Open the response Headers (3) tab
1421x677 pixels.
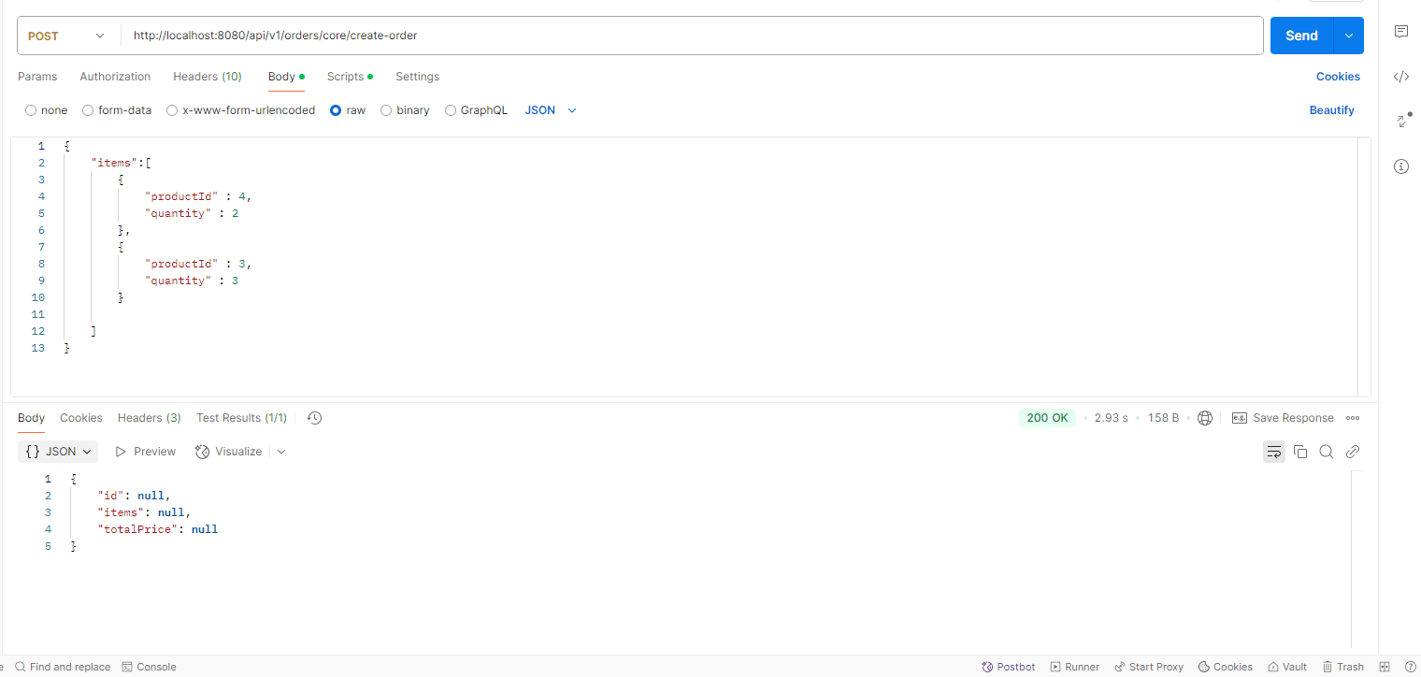coord(150,418)
